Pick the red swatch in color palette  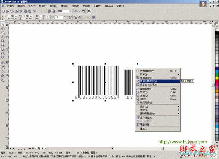217,81
